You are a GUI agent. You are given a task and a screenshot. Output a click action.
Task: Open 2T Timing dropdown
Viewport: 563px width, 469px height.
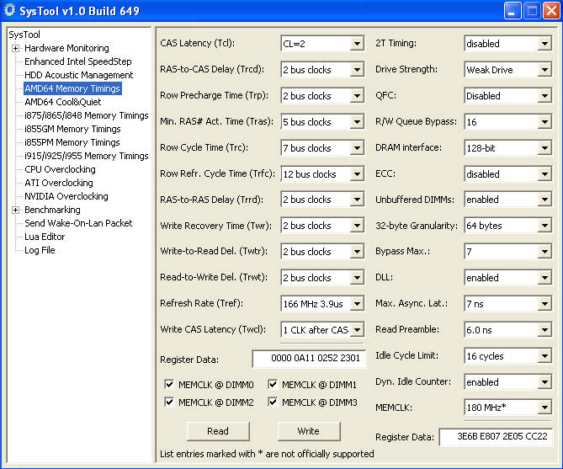coord(507,44)
